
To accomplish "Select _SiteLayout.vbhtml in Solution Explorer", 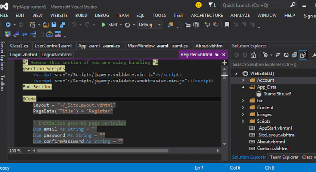I will pos(276,135).
